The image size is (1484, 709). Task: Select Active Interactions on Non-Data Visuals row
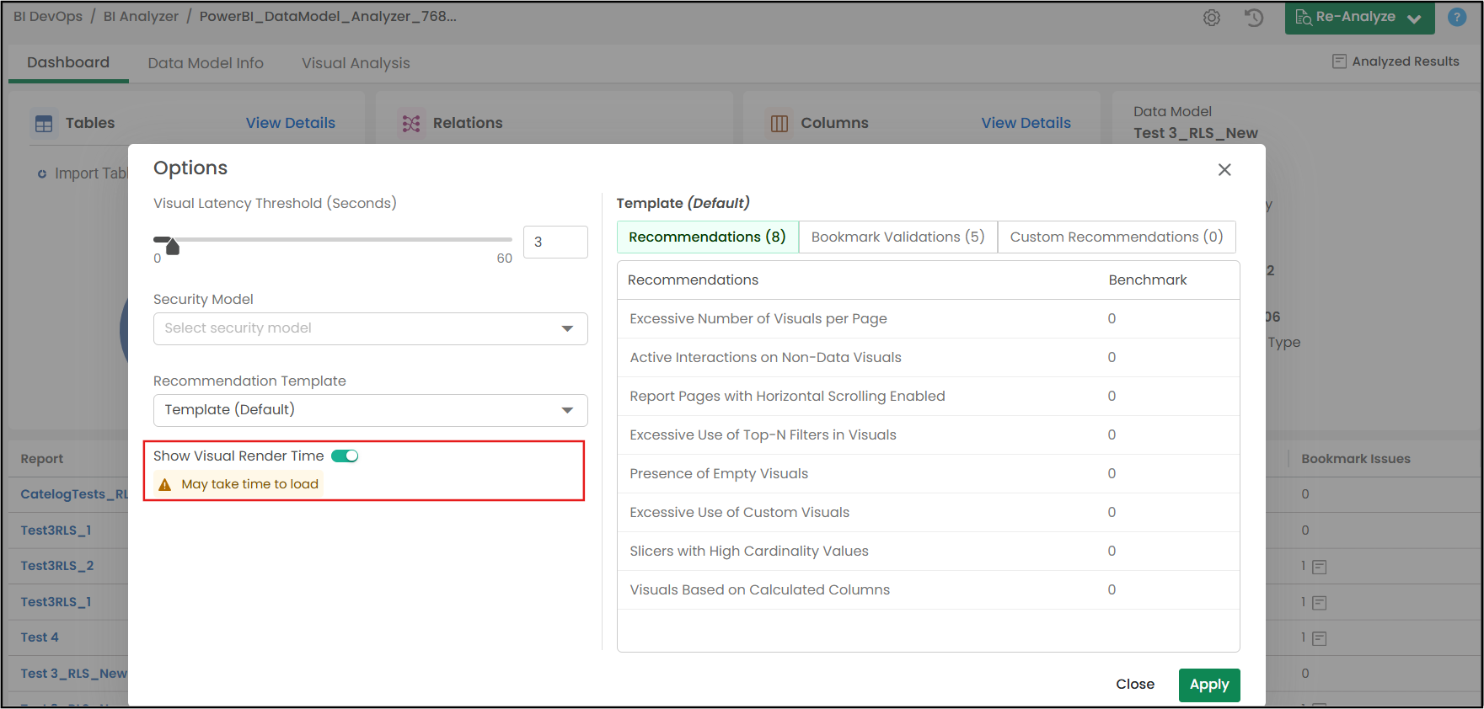pos(929,358)
